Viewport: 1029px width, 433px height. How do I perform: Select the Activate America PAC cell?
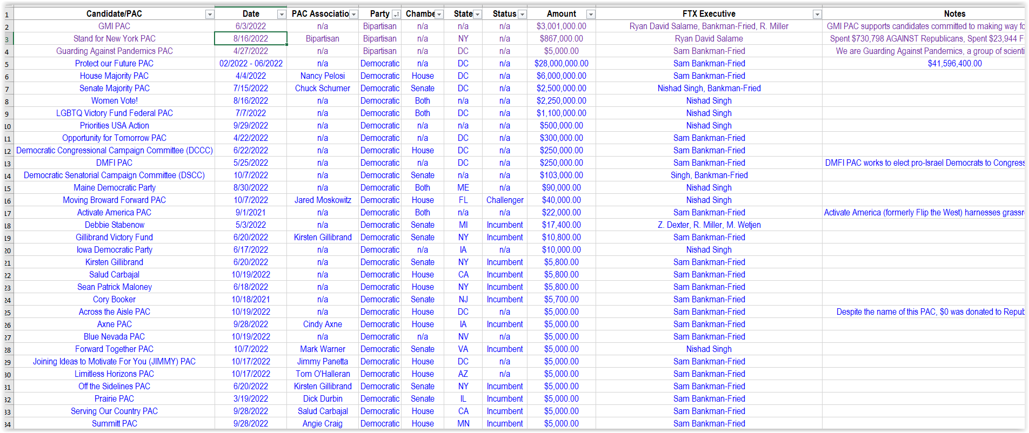click(x=114, y=213)
